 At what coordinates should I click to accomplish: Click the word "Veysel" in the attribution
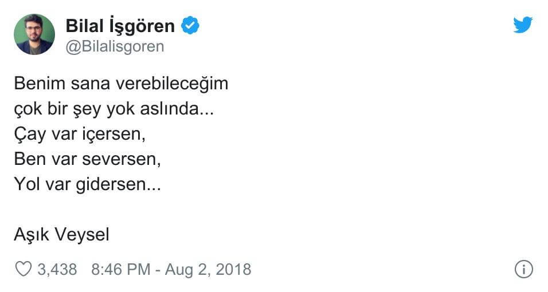(x=80, y=235)
